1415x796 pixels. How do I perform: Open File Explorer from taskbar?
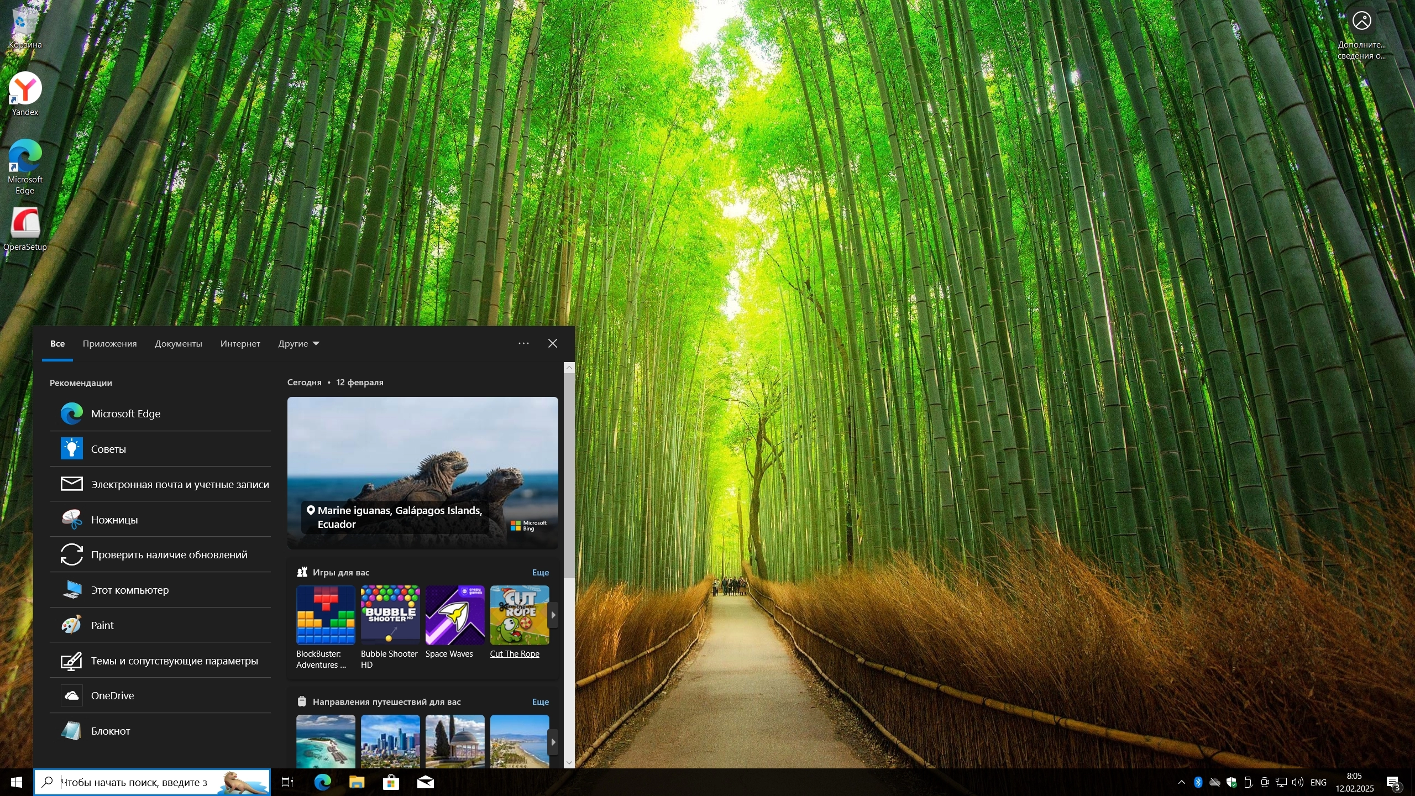coord(357,782)
